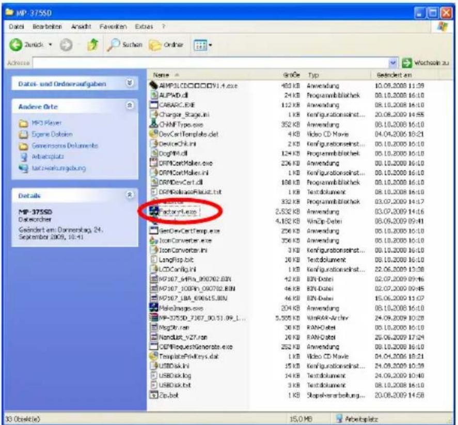Click the Wechseln zu go button
The height and width of the screenshot is (425, 458).
point(425,62)
